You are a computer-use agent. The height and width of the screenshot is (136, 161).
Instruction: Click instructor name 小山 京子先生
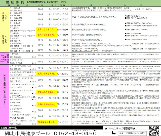click(x=15, y=106)
